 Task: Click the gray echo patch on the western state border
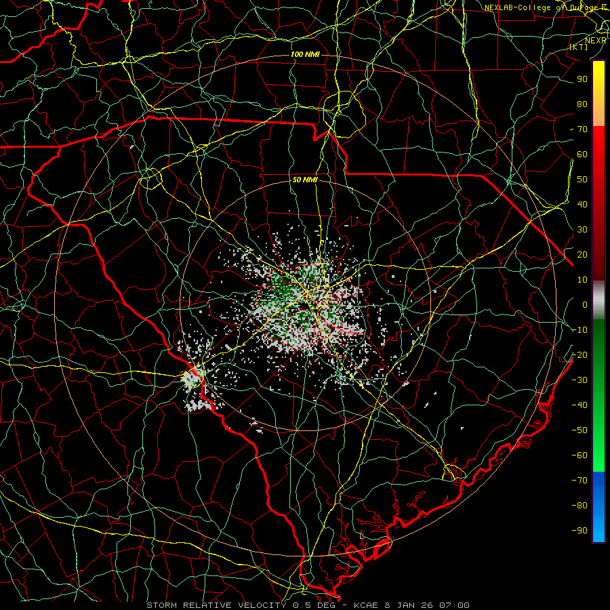click(193, 378)
